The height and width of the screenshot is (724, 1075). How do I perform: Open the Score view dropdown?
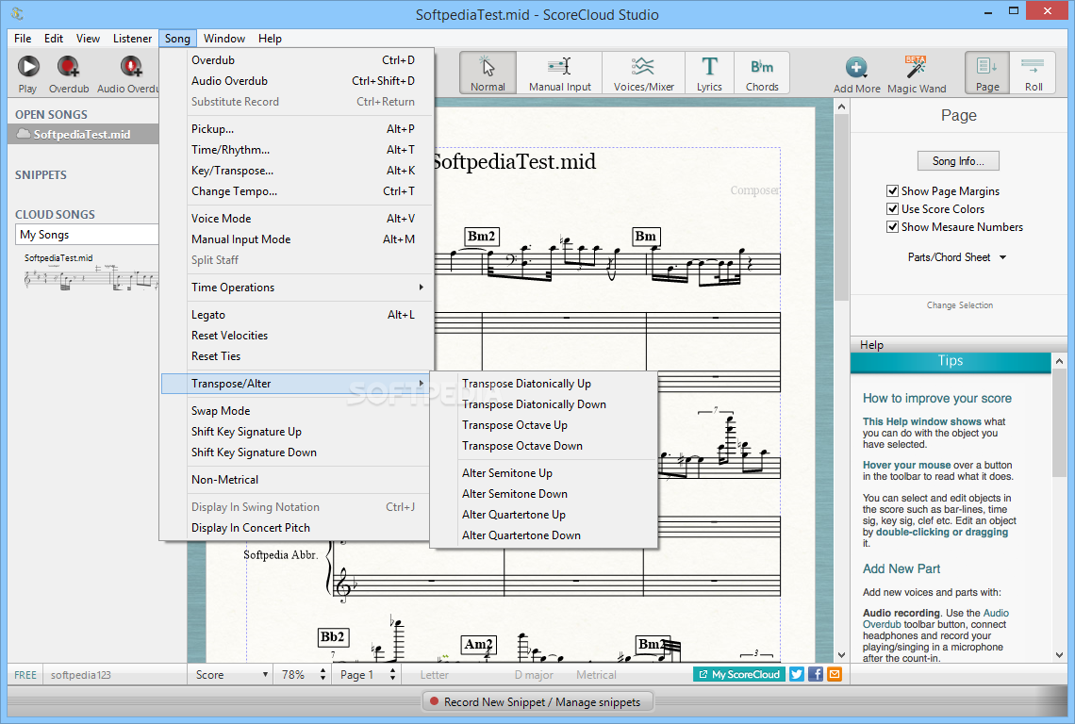pos(230,675)
